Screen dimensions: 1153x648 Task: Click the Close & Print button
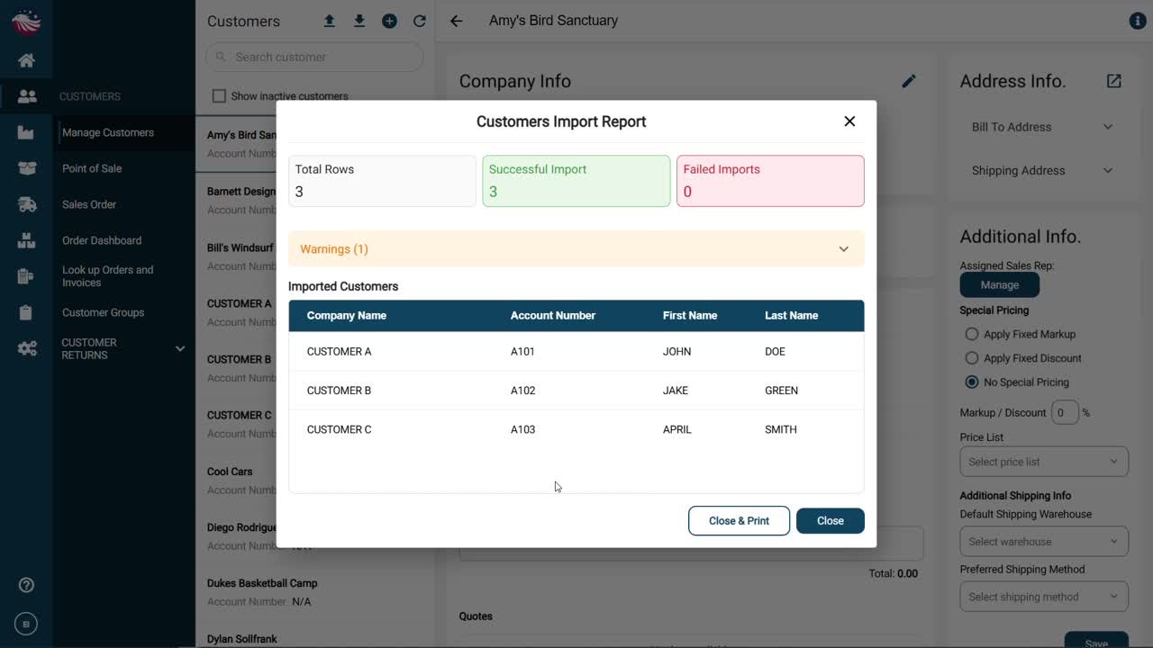pos(739,521)
